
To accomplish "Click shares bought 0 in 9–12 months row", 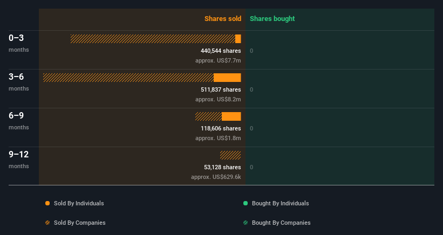I will tap(251, 167).
